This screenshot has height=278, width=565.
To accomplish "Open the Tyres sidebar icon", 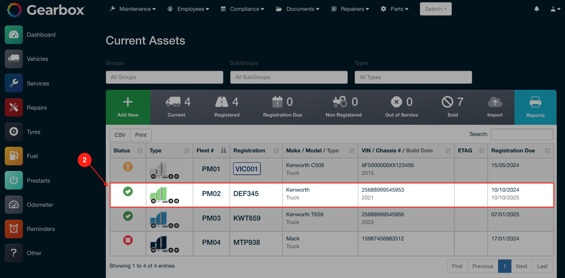I will pos(14,132).
